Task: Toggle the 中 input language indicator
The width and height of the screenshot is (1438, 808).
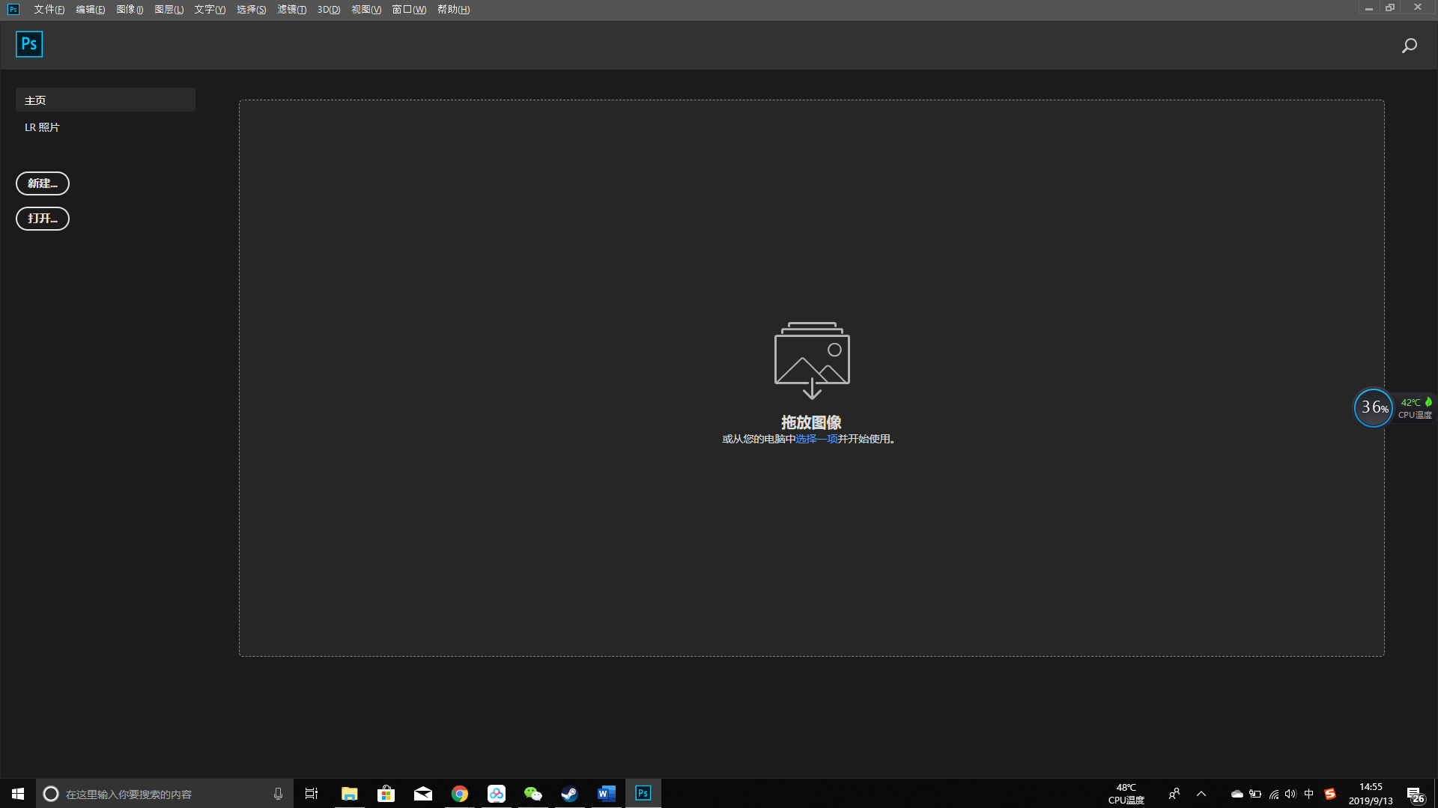Action: tap(1308, 794)
